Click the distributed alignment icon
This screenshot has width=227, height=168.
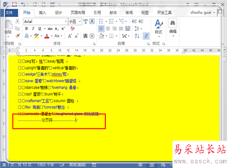click(128, 29)
